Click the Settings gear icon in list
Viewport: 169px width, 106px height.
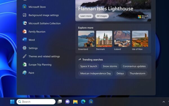tap(25, 48)
